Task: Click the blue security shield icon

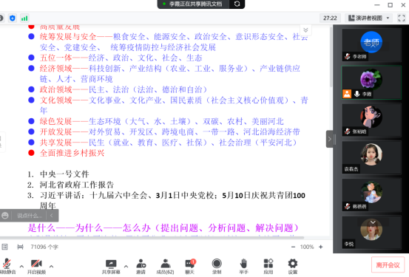Action: tap(13, 18)
